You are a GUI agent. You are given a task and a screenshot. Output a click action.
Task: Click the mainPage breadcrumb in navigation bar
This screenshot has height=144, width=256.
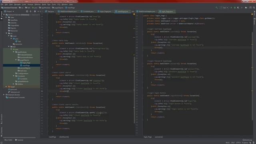click(x=70, y=8)
